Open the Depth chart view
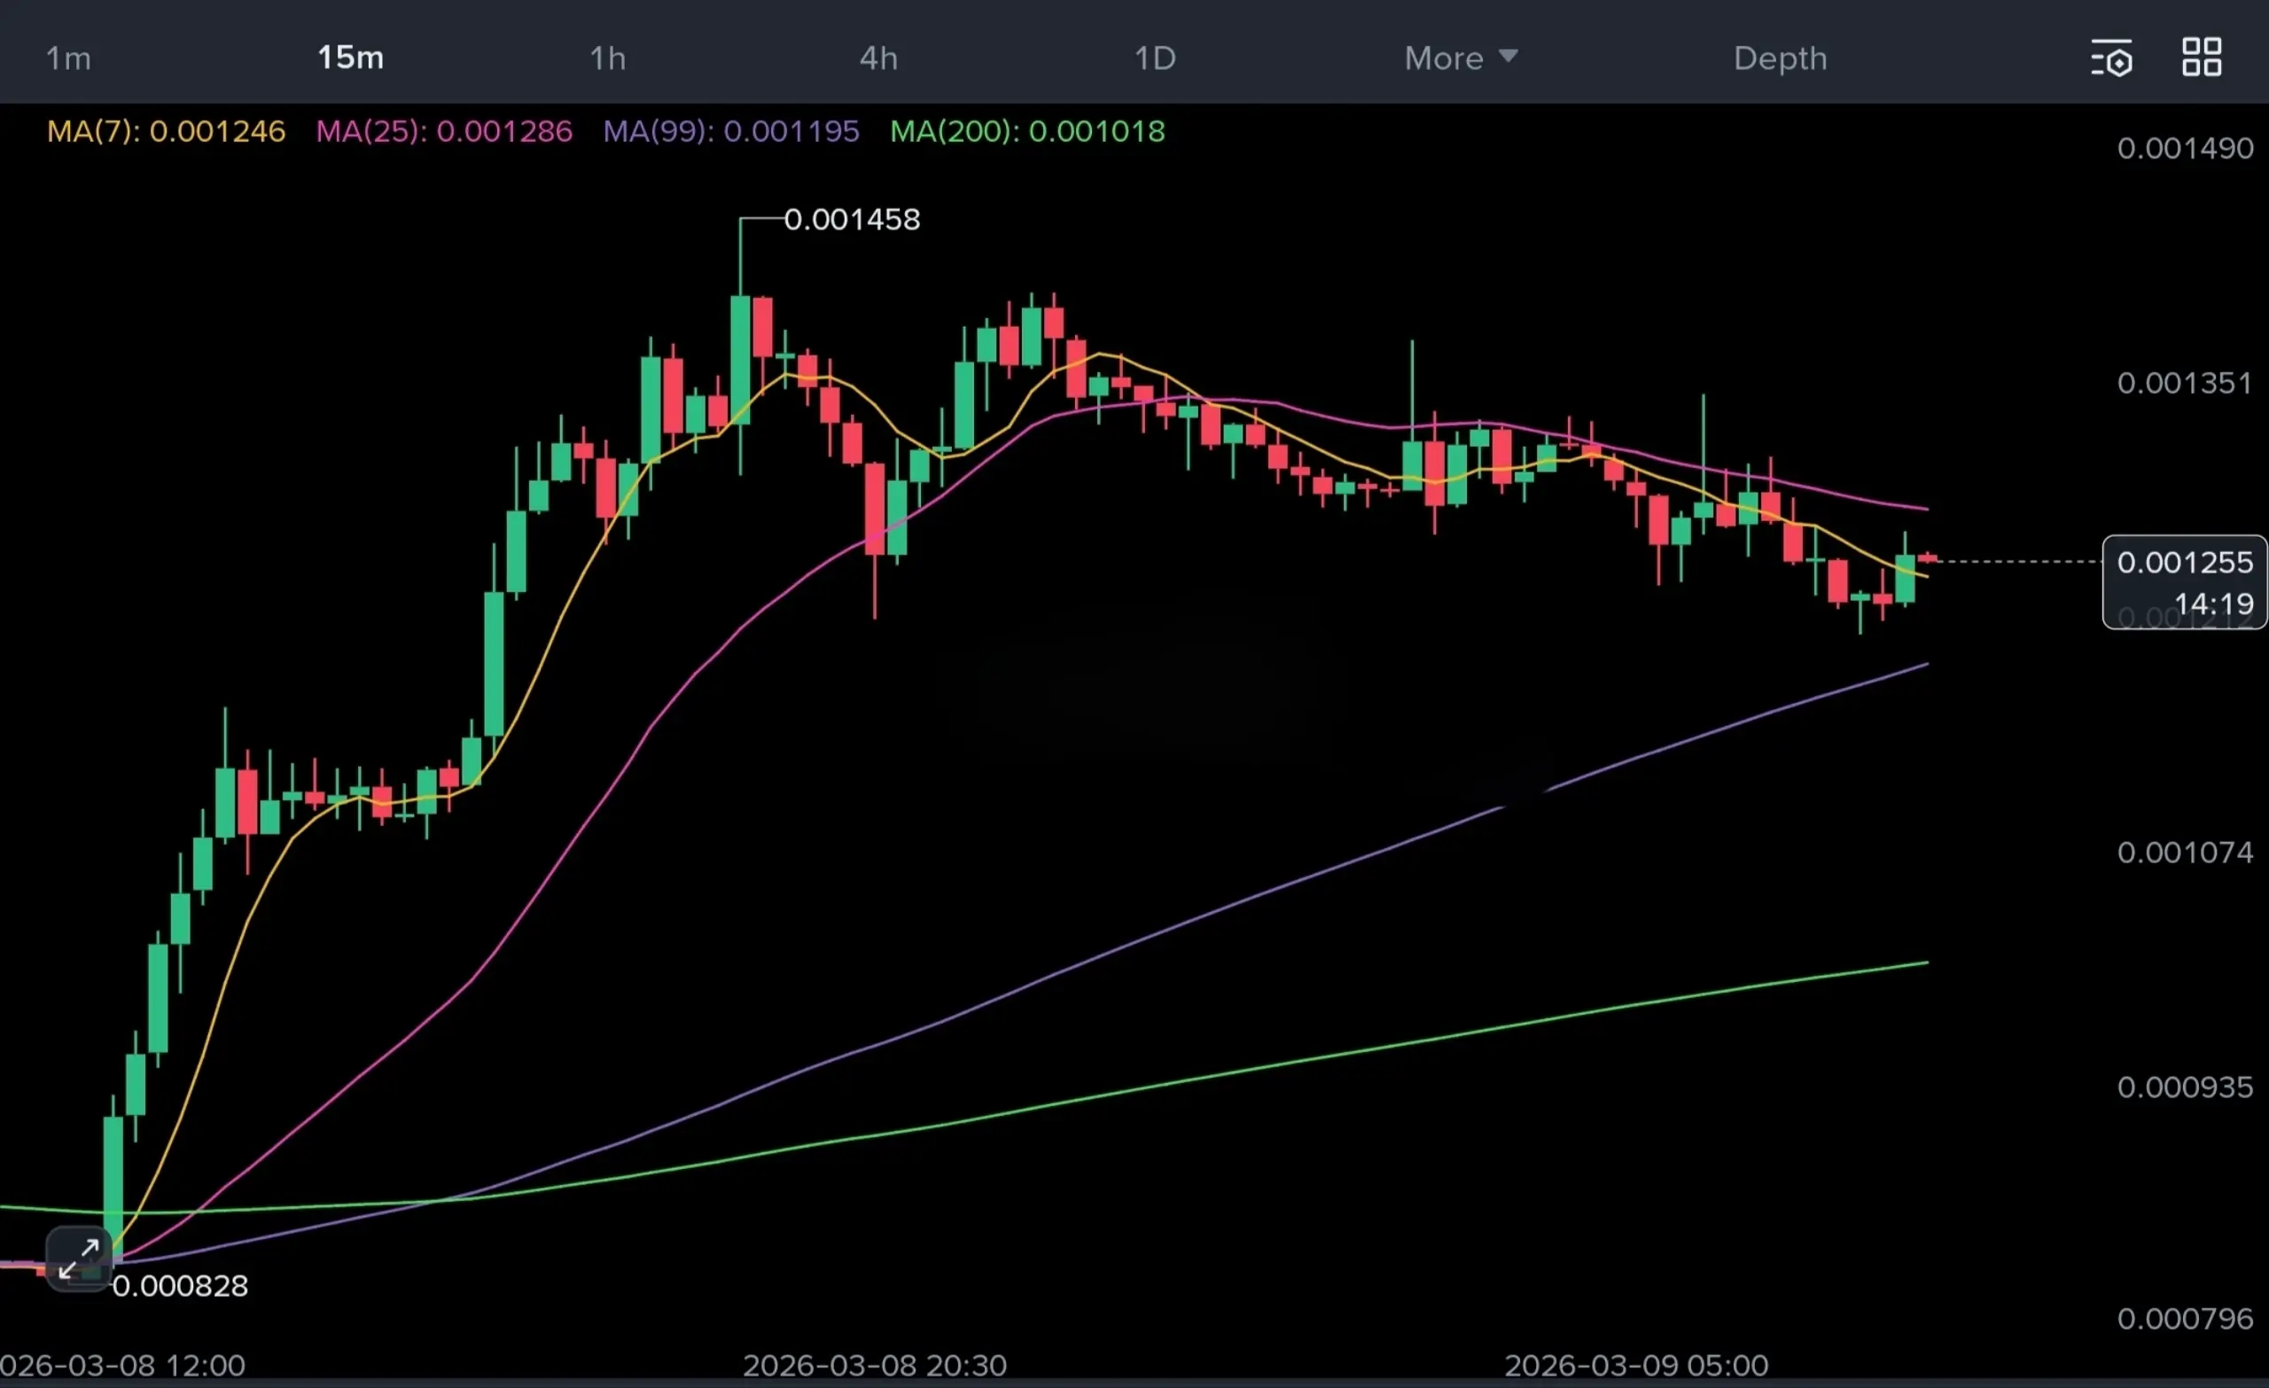This screenshot has height=1388, width=2269. tap(1780, 58)
